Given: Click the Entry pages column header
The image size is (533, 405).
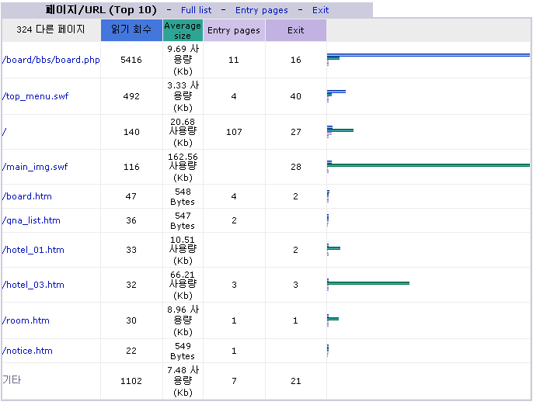Looking at the screenshot, I should (x=234, y=30).
